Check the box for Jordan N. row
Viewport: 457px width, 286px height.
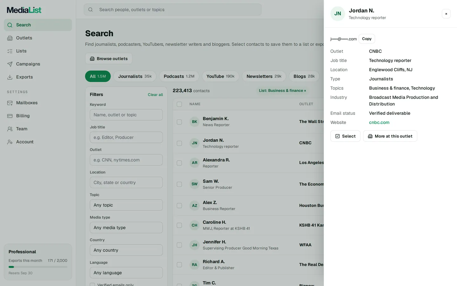pos(179,143)
